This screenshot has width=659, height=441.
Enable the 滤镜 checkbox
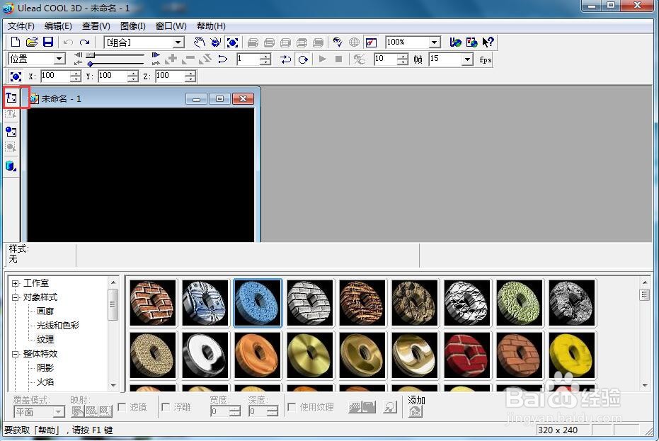122,406
